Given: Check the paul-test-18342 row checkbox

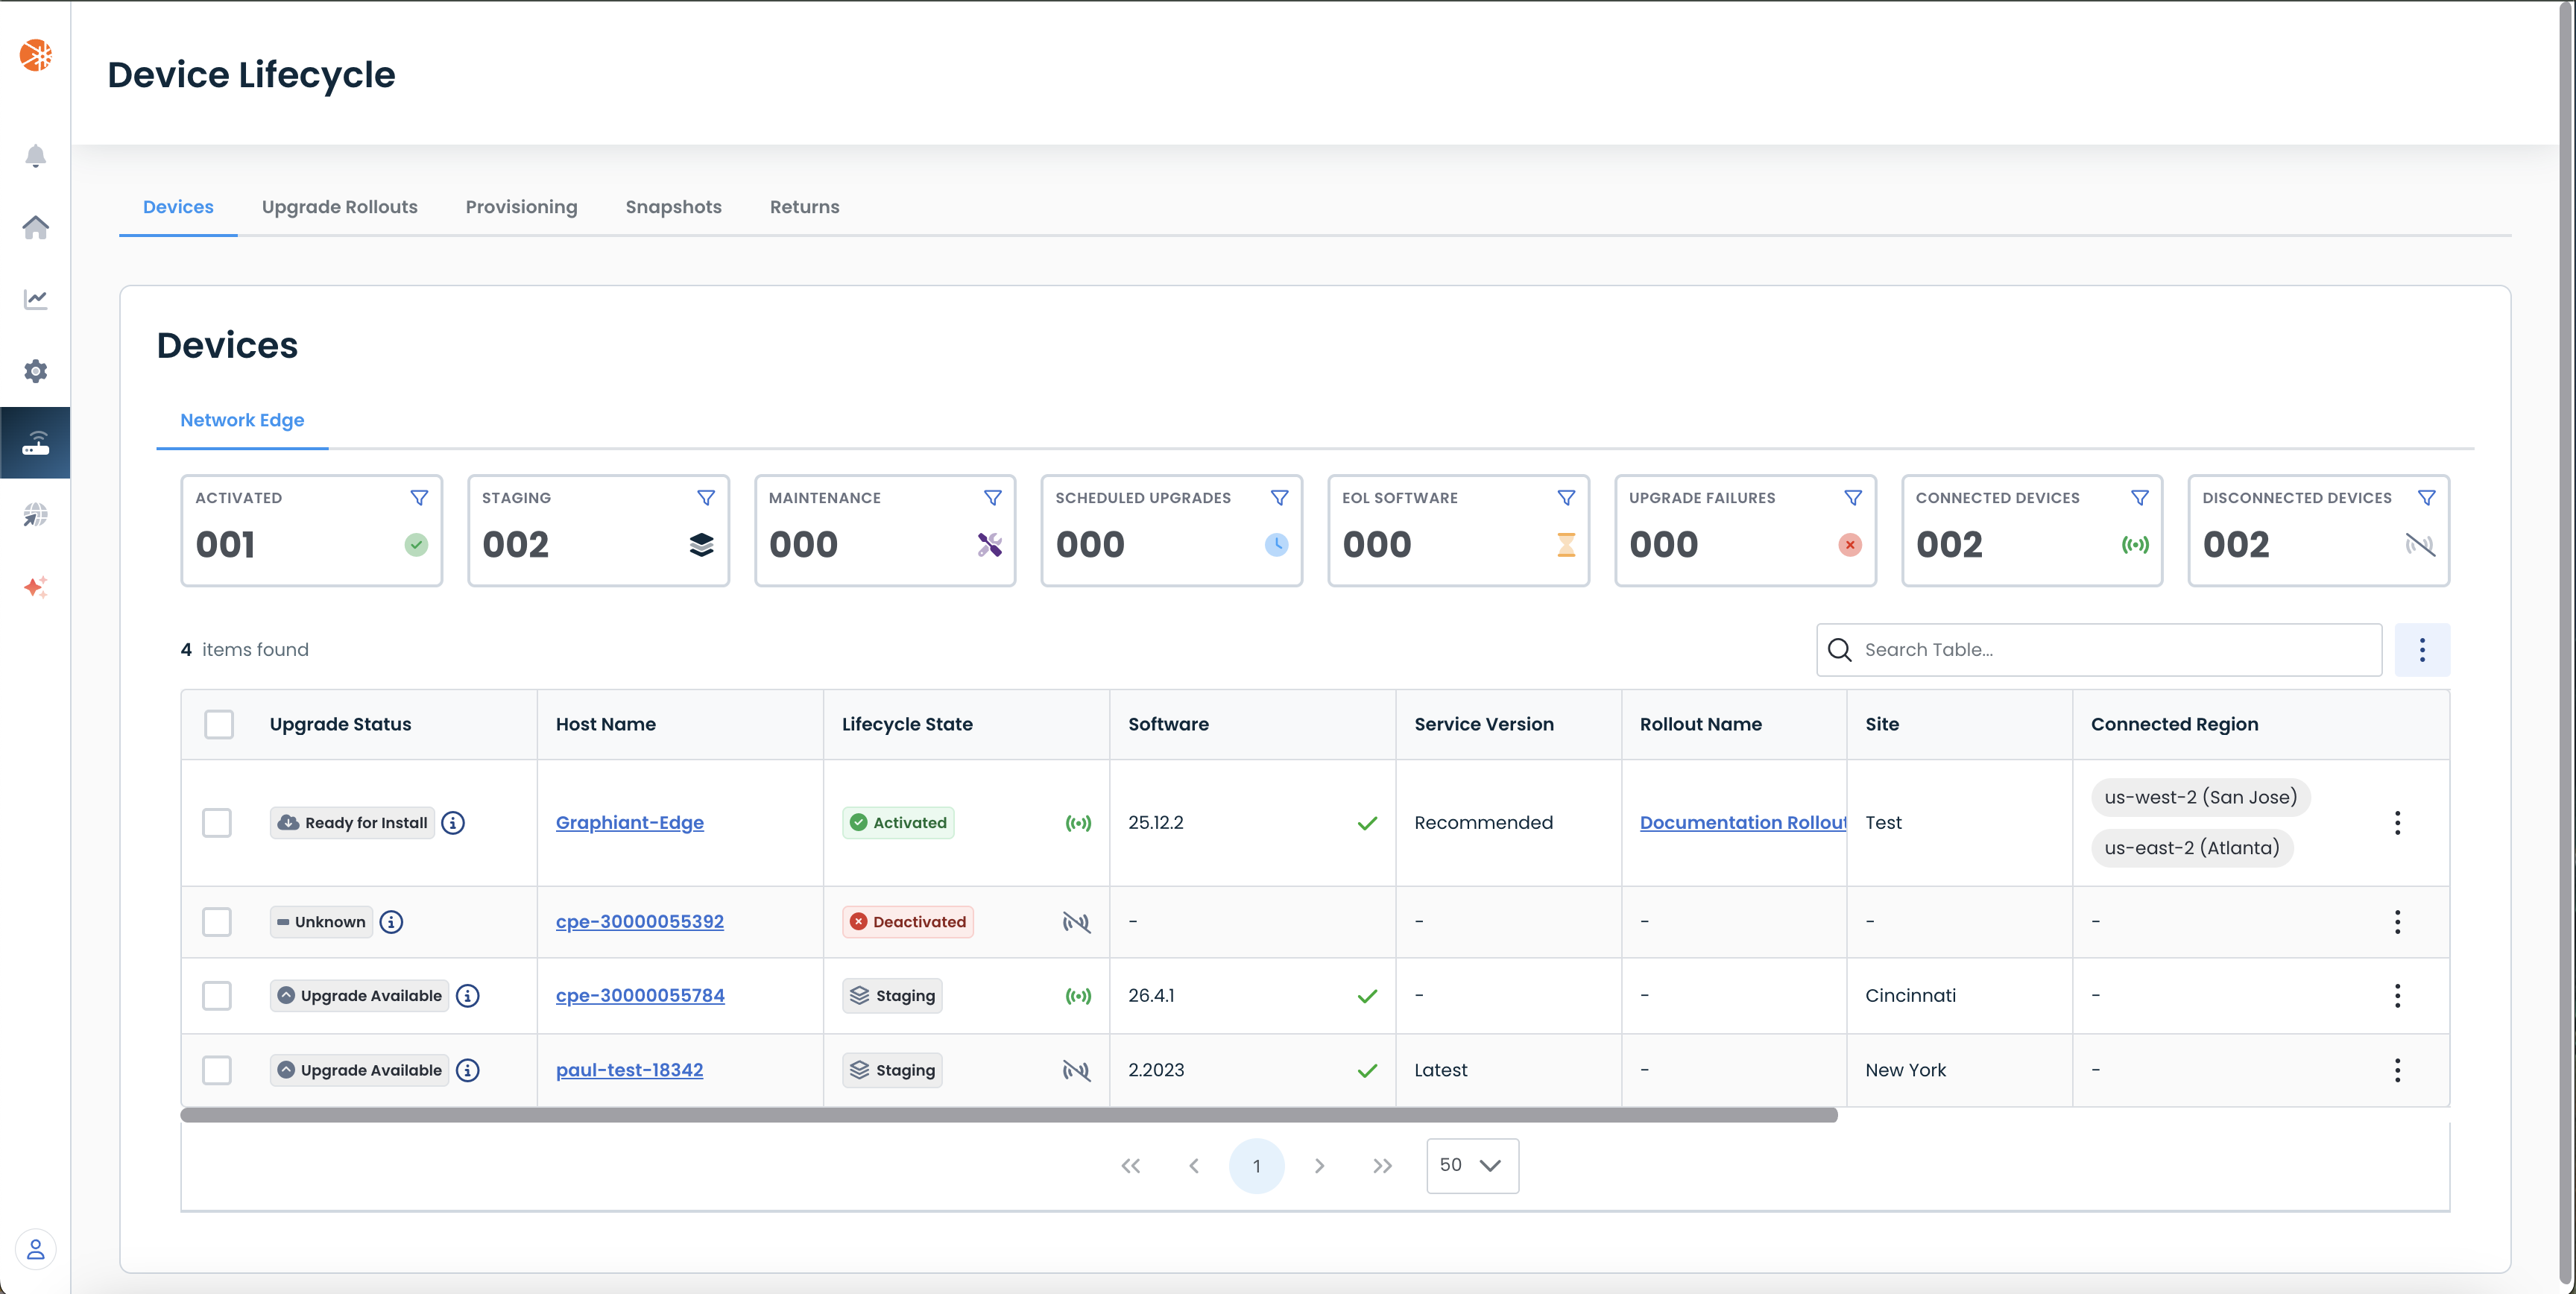Looking at the screenshot, I should (217, 1070).
